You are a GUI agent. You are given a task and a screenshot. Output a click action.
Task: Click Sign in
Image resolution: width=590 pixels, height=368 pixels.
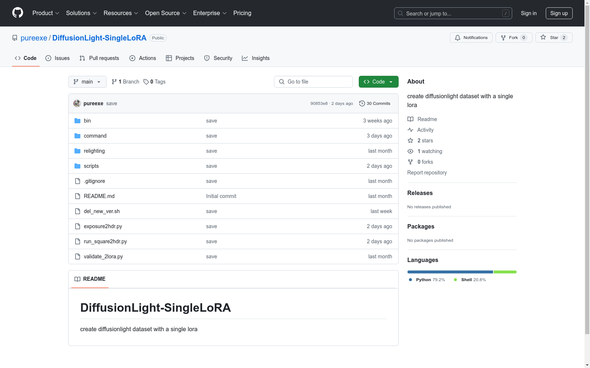[529, 13]
